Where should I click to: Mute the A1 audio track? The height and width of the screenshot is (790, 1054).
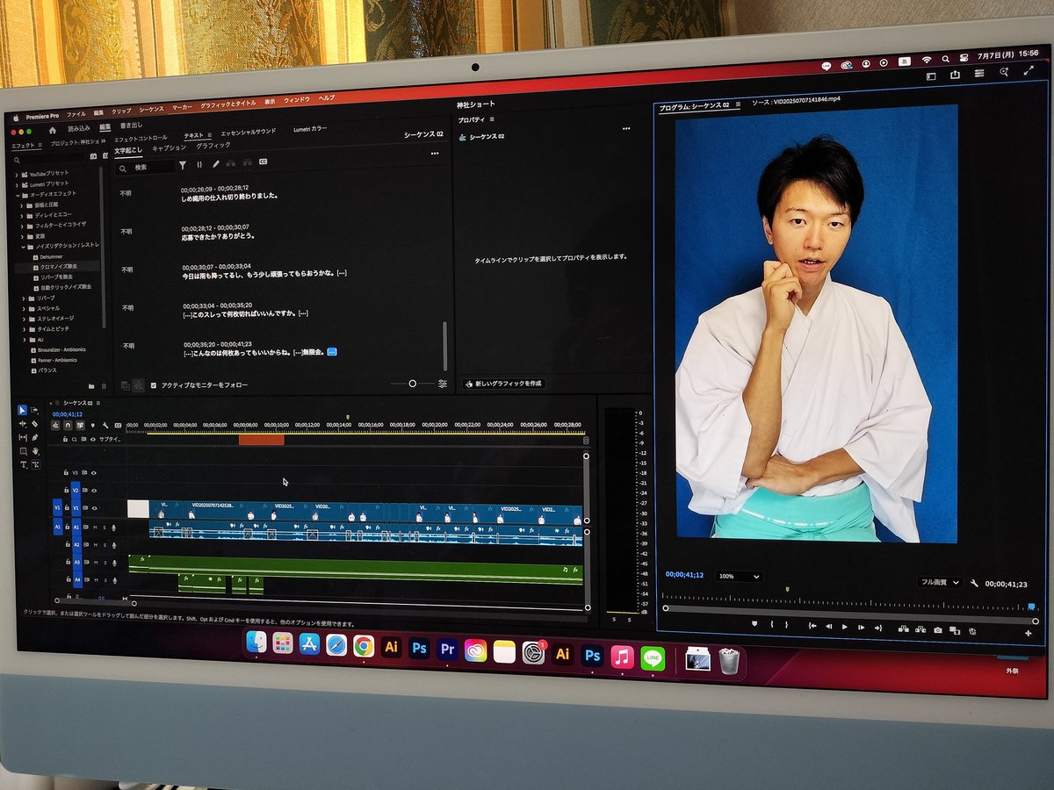pyautogui.click(x=96, y=528)
